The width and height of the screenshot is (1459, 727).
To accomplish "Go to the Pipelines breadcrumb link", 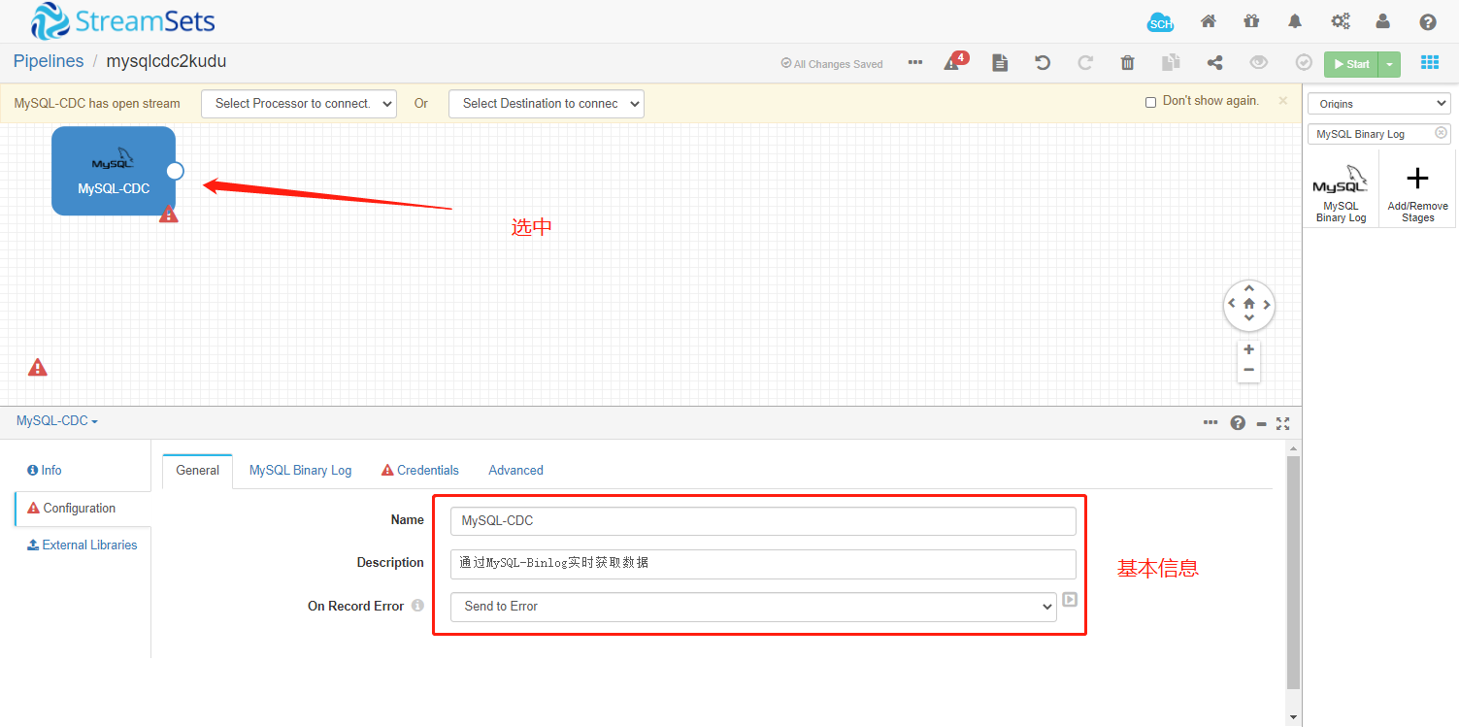I will point(49,61).
